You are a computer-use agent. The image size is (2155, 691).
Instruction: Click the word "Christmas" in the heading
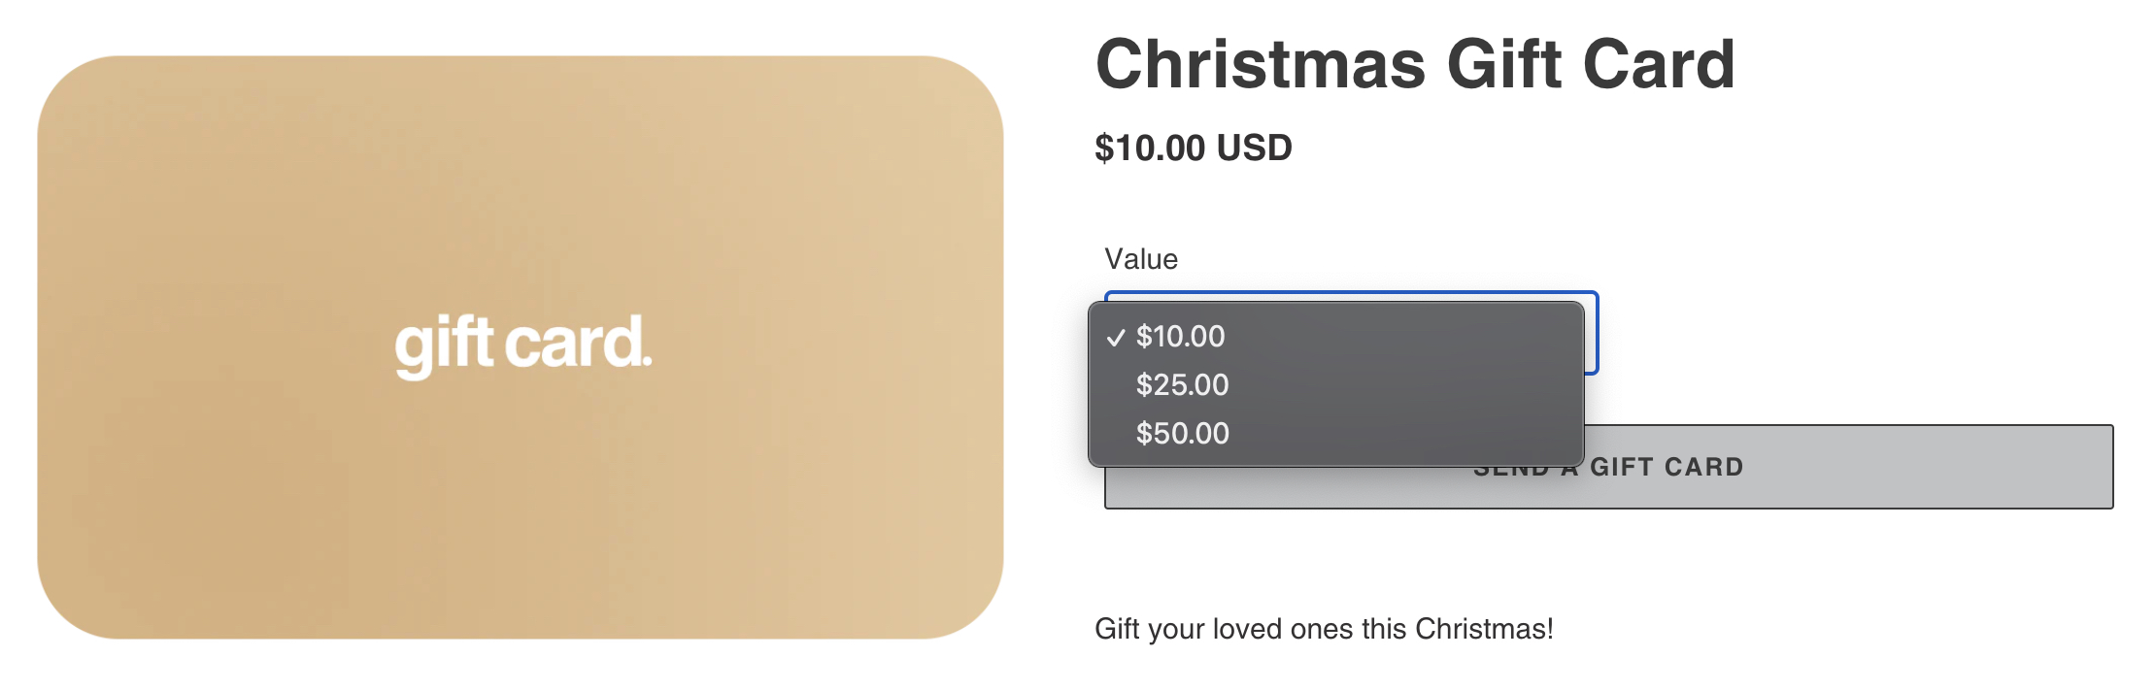click(x=1261, y=64)
